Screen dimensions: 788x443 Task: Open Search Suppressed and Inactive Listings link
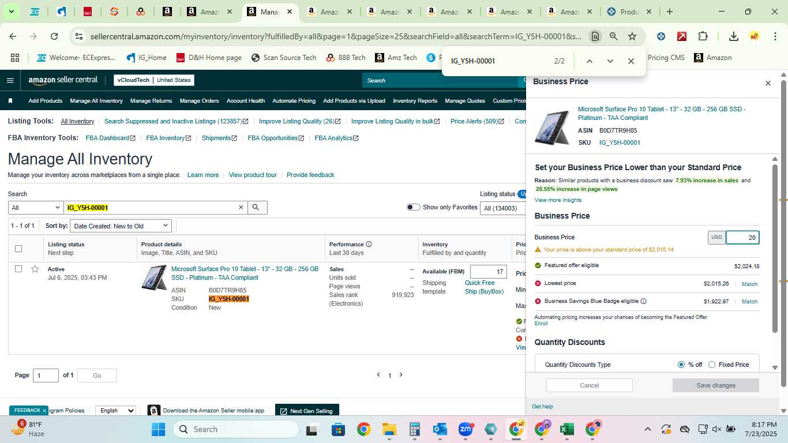coord(176,121)
